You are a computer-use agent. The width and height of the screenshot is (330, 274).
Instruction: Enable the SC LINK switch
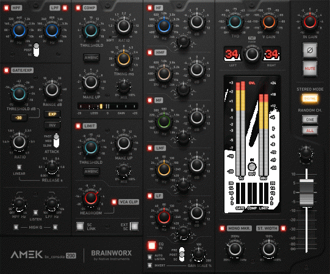pyautogui.click(x=80, y=227)
